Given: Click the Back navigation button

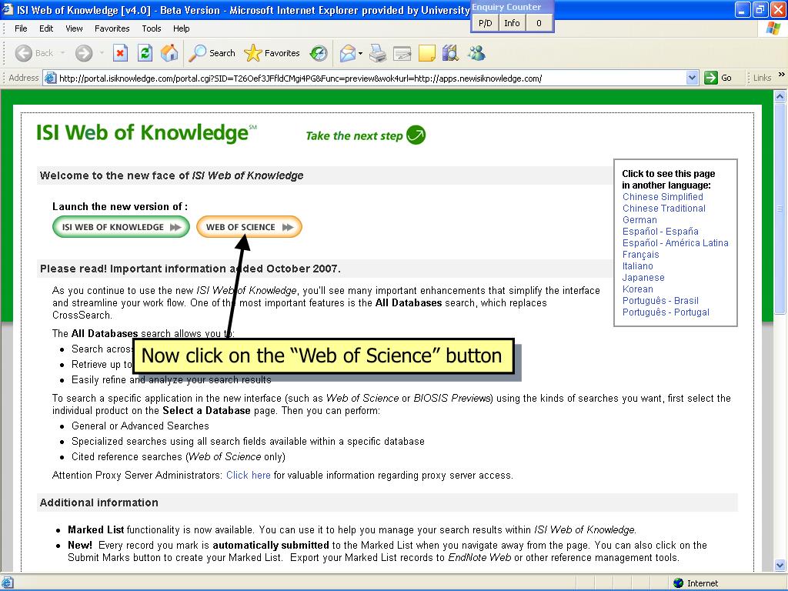Looking at the screenshot, I should pyautogui.click(x=34, y=53).
